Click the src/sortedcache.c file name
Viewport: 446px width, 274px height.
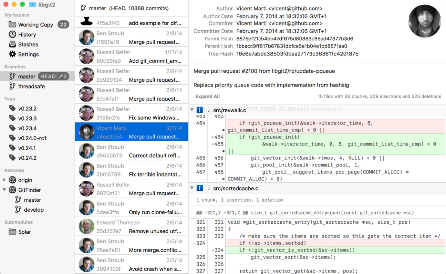[236, 188]
